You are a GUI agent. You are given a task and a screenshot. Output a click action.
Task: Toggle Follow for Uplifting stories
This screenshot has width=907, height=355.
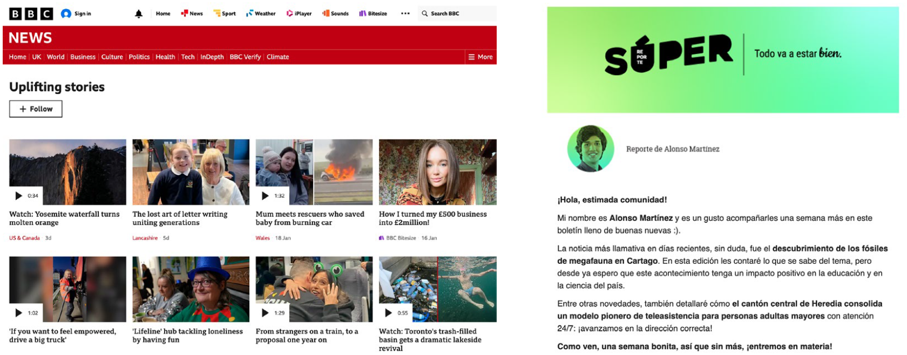tap(36, 109)
